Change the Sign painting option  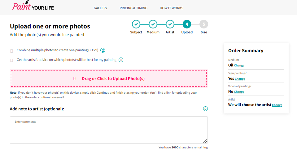pos(240,79)
